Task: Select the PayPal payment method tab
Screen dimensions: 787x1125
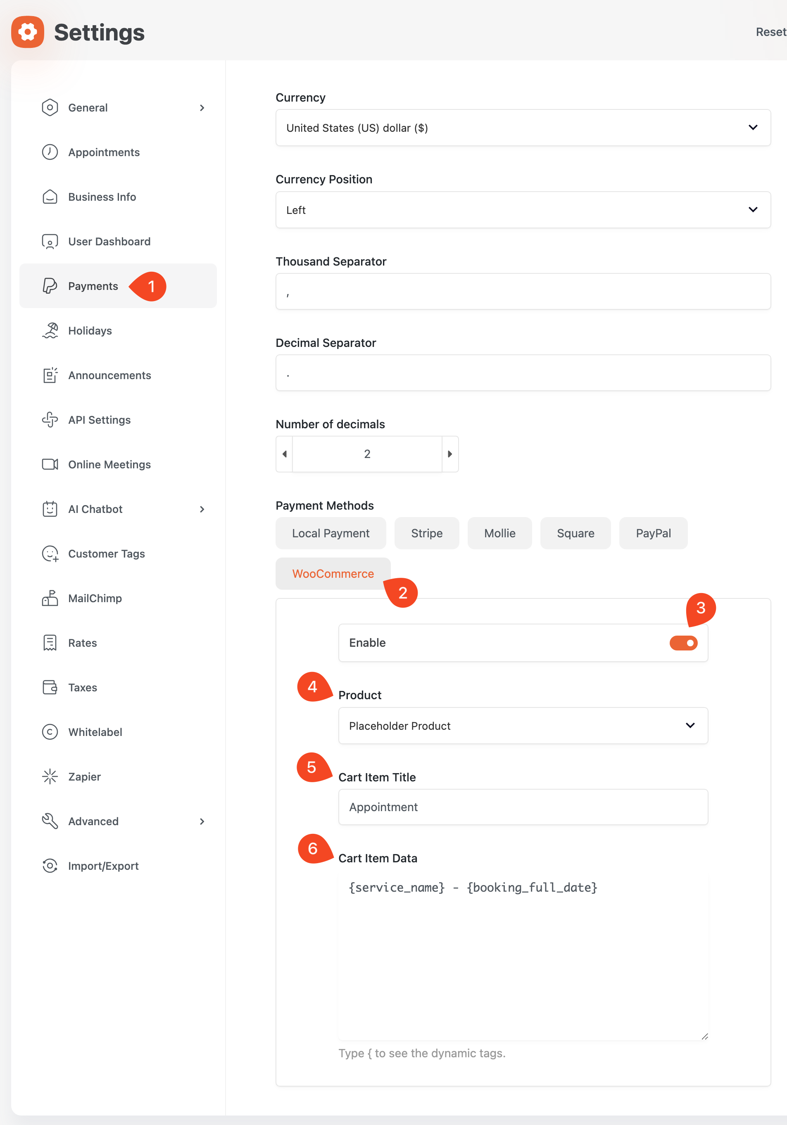Action: 653,533
